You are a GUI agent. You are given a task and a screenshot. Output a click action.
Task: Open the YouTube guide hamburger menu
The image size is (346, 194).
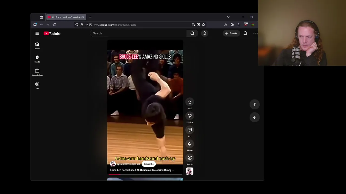pyautogui.click(x=37, y=33)
